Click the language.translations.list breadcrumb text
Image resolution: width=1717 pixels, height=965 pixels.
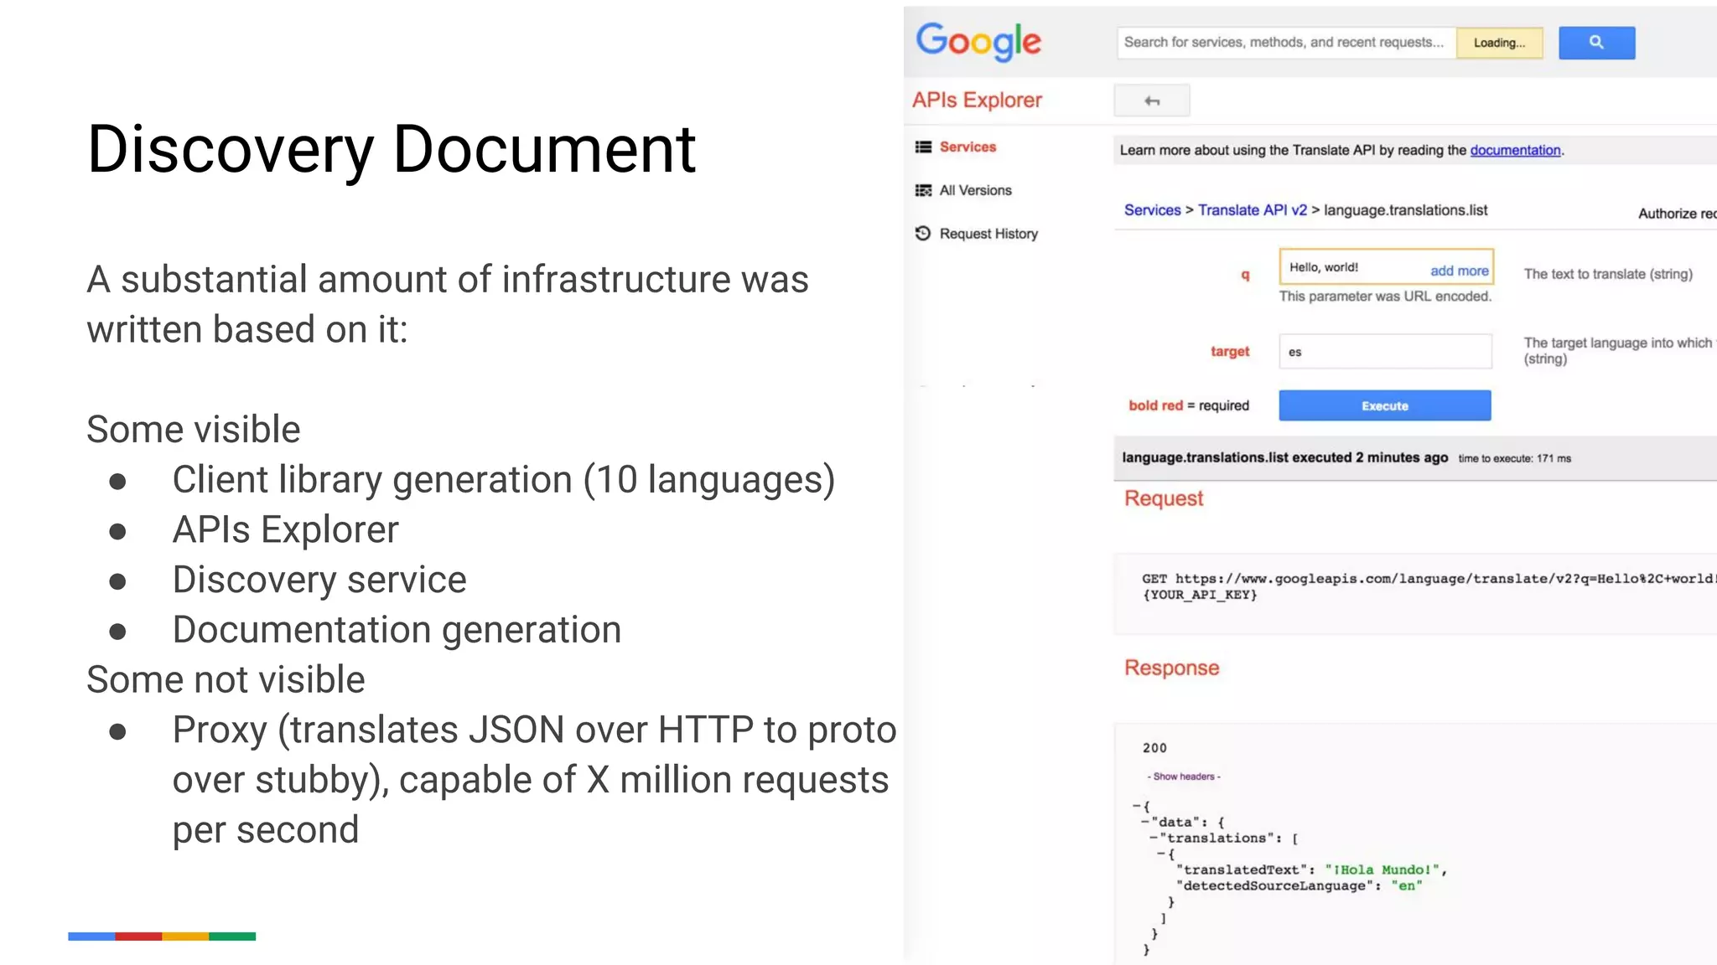pos(1405,210)
